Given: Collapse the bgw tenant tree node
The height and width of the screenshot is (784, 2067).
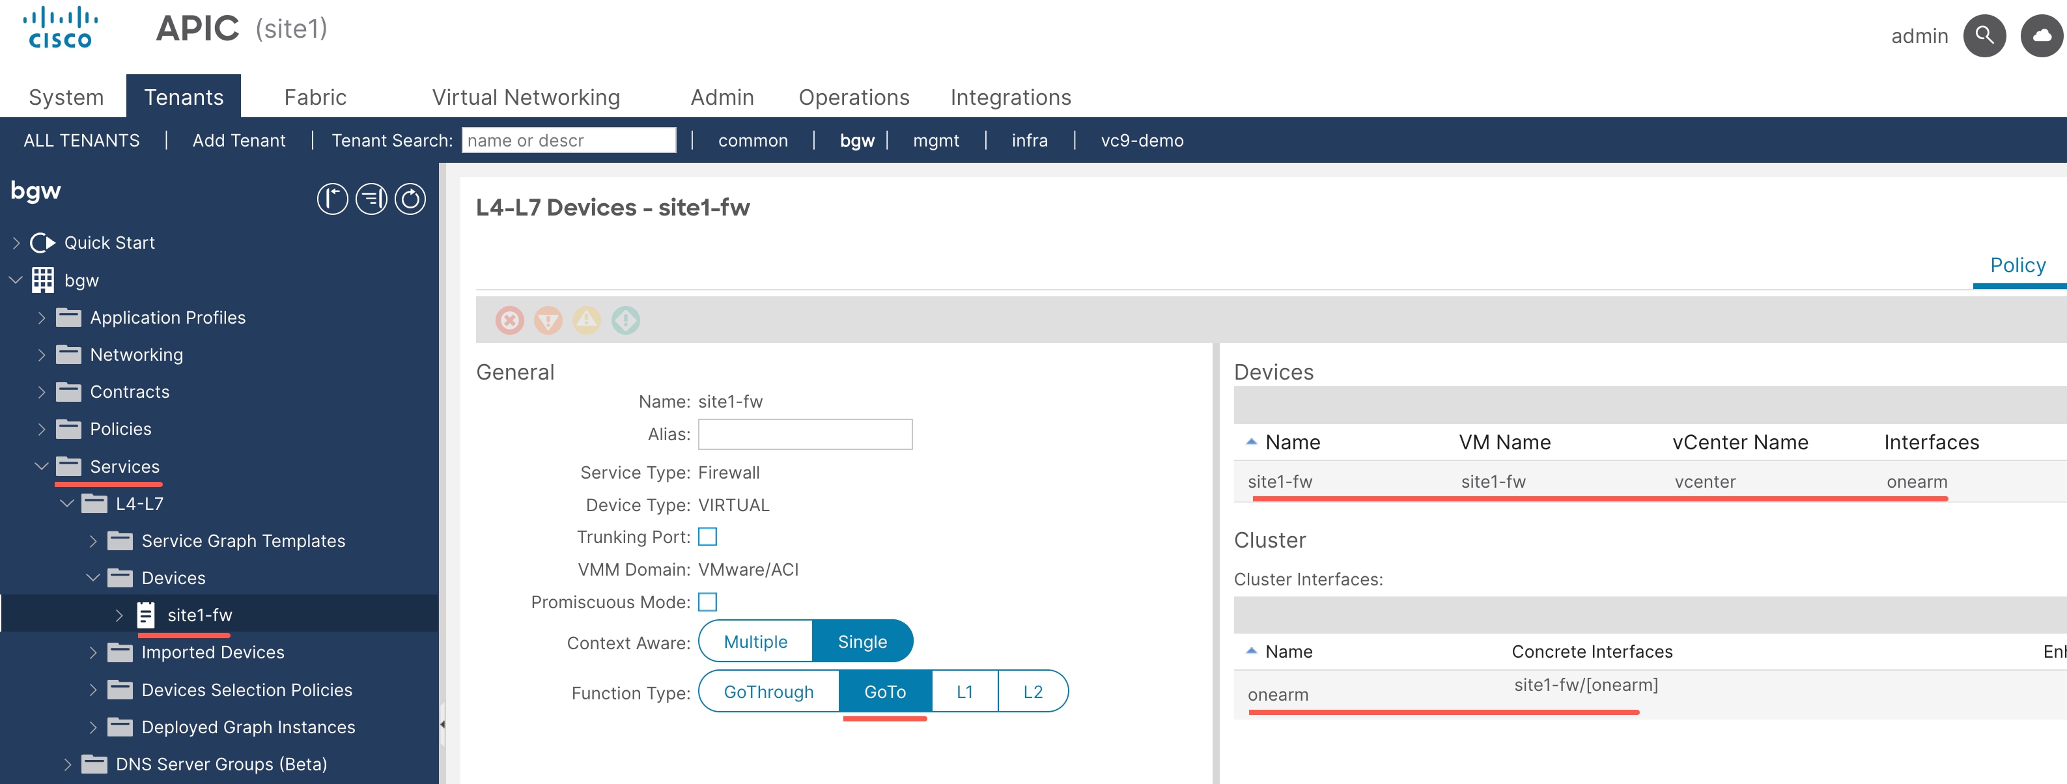Looking at the screenshot, I should (x=16, y=280).
